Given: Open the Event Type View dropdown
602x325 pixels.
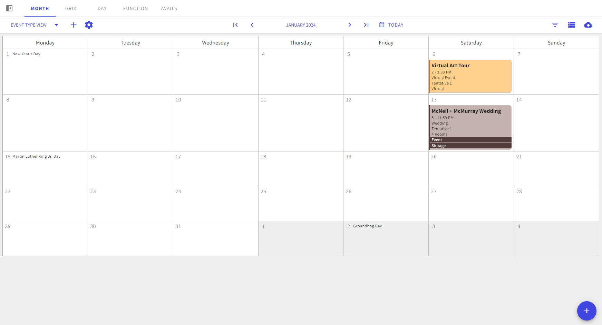Looking at the screenshot, I should tap(35, 25).
